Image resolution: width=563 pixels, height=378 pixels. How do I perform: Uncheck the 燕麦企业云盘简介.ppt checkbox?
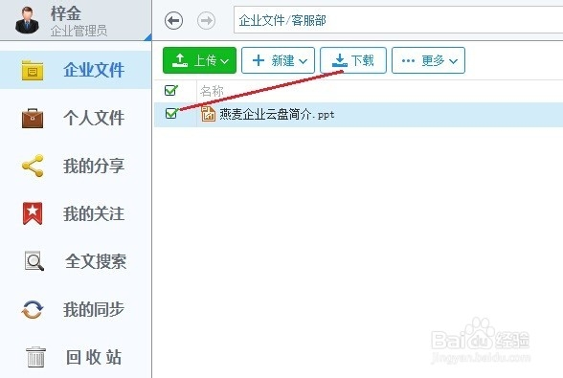pos(171,113)
